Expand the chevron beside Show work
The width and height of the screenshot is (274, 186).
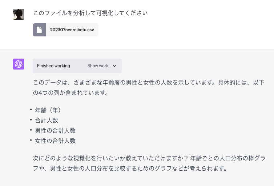(x=115, y=66)
